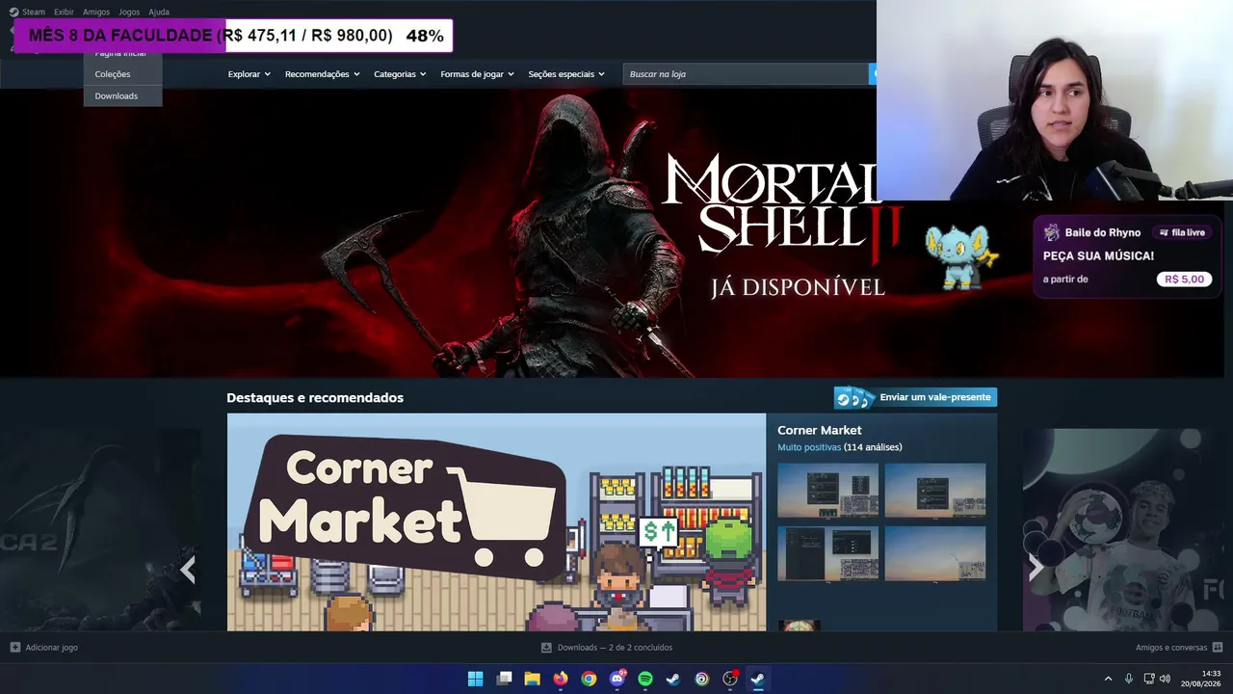Expand the Explorar store menu
The width and height of the screenshot is (1233, 694).
[x=249, y=74]
